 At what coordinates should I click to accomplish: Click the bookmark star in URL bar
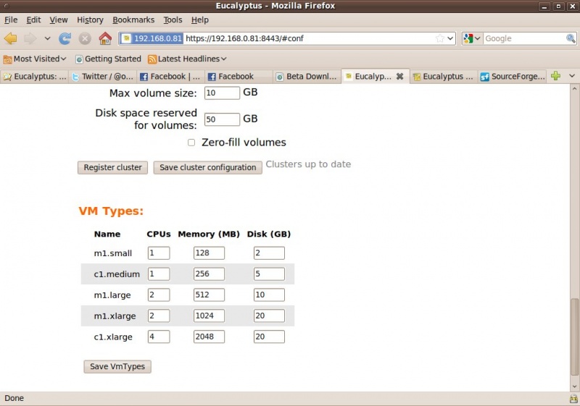[439, 38]
